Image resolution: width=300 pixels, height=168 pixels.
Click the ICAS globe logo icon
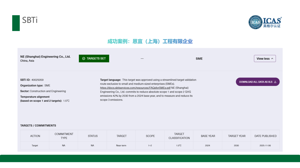[x=255, y=22]
